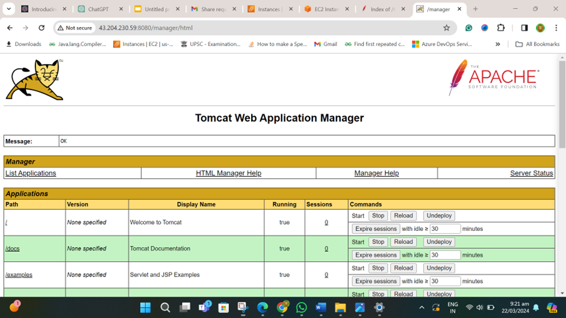
Task: Open Microsoft Store on the taskbar
Action: 223,308
